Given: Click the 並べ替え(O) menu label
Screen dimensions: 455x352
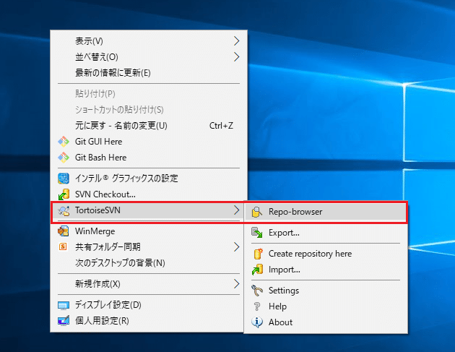Looking at the screenshot, I should [x=97, y=57].
